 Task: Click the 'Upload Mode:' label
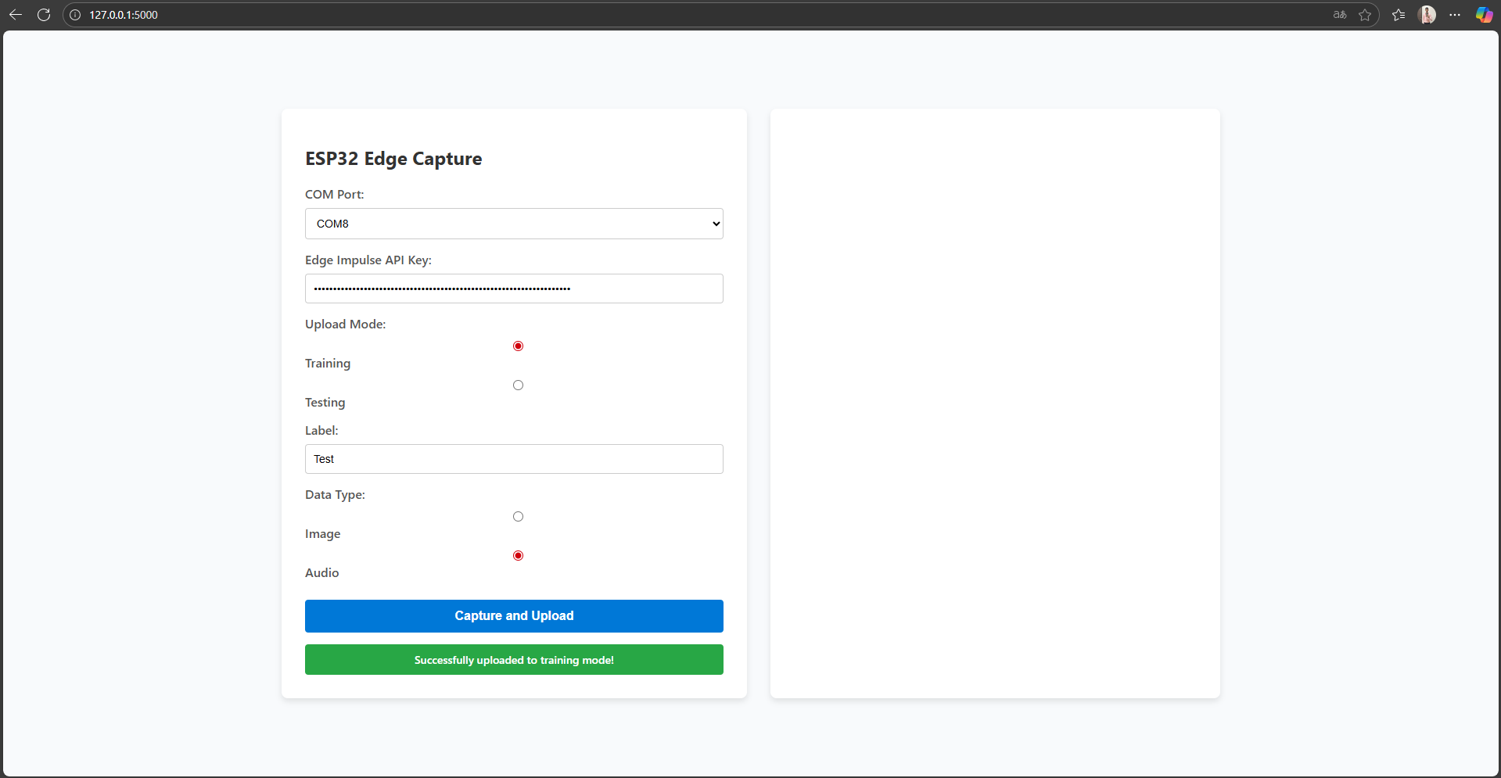tap(346, 324)
